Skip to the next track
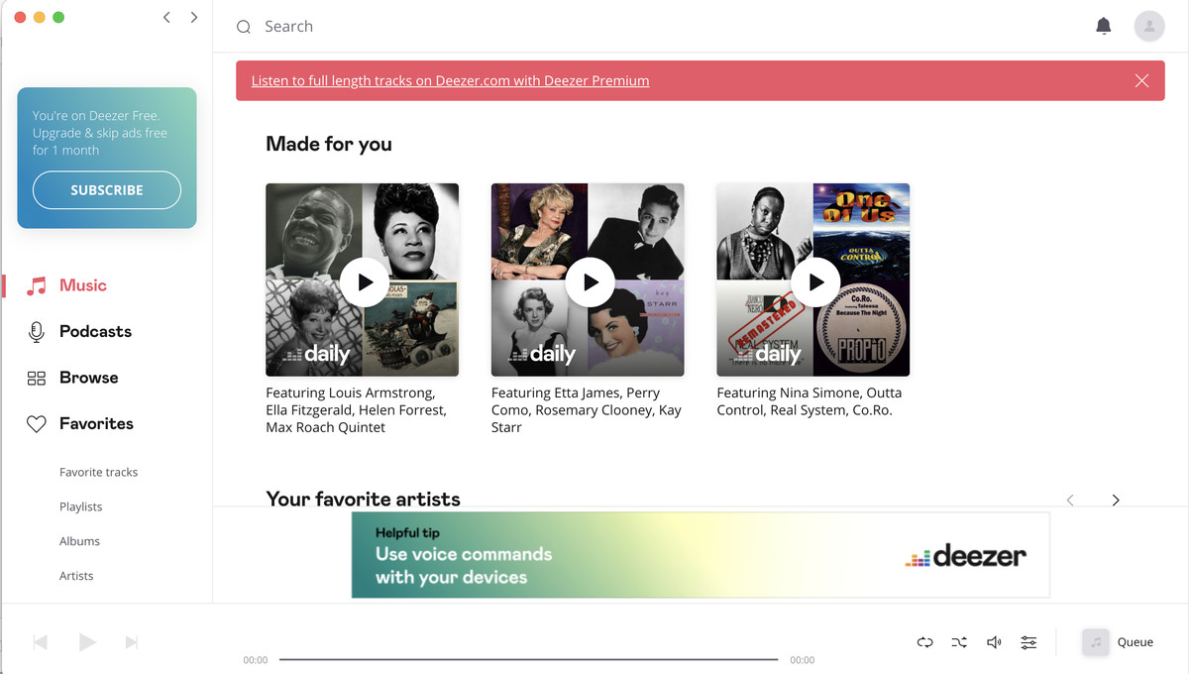Screen dimensions: 1189x674 pyautogui.click(x=132, y=642)
